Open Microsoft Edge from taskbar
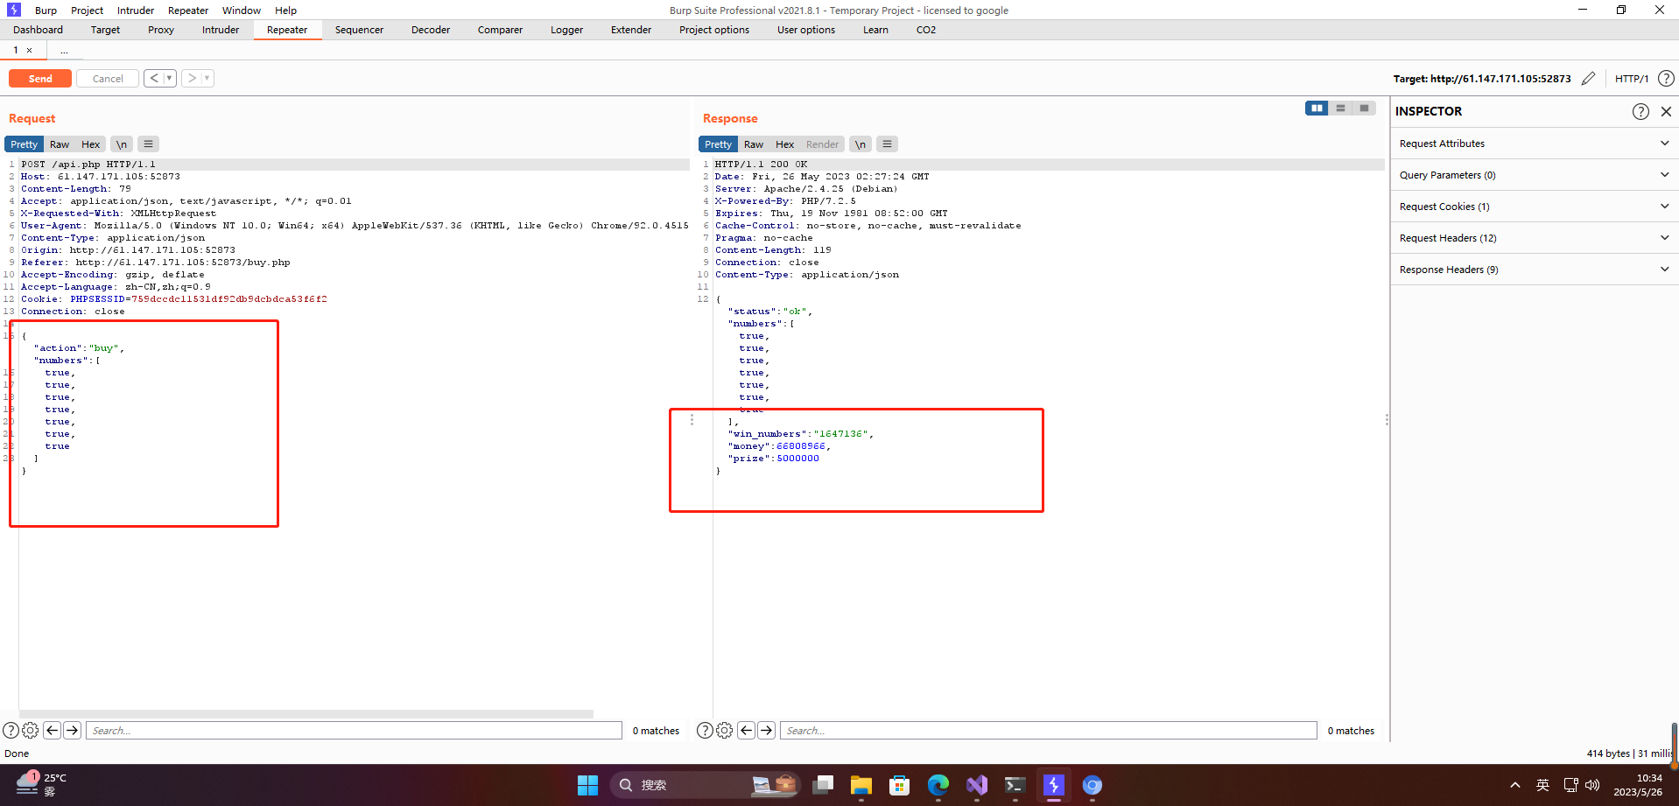This screenshot has width=1679, height=806. [x=938, y=785]
